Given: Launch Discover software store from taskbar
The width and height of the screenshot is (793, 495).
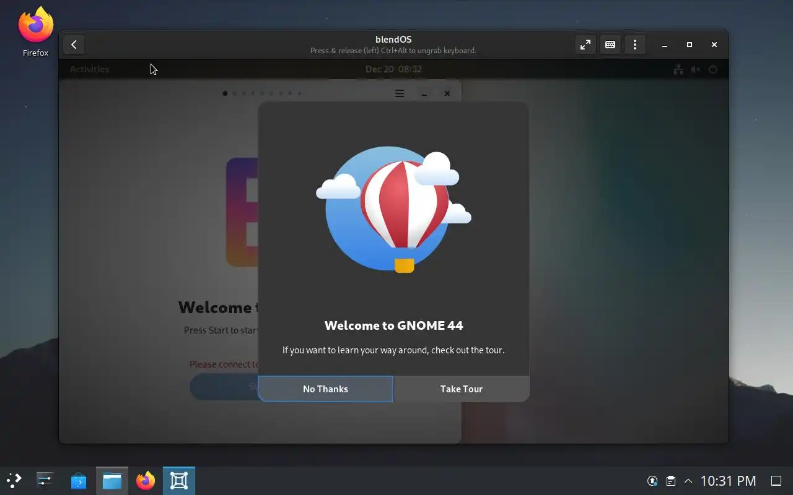Looking at the screenshot, I should 79,481.
